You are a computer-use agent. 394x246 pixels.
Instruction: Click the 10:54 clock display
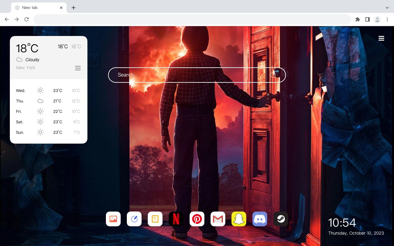pyautogui.click(x=342, y=223)
